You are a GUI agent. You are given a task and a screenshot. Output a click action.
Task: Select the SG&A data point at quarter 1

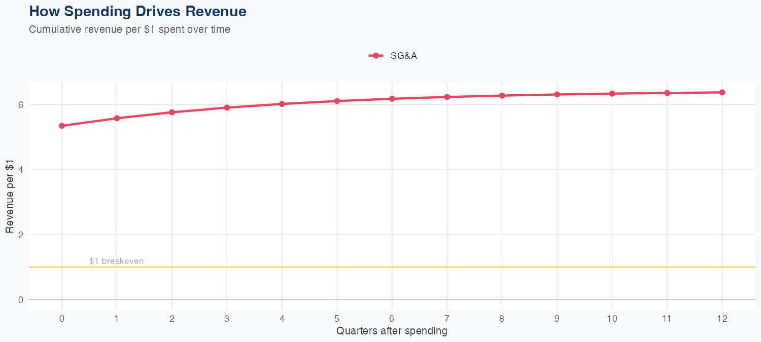(117, 118)
